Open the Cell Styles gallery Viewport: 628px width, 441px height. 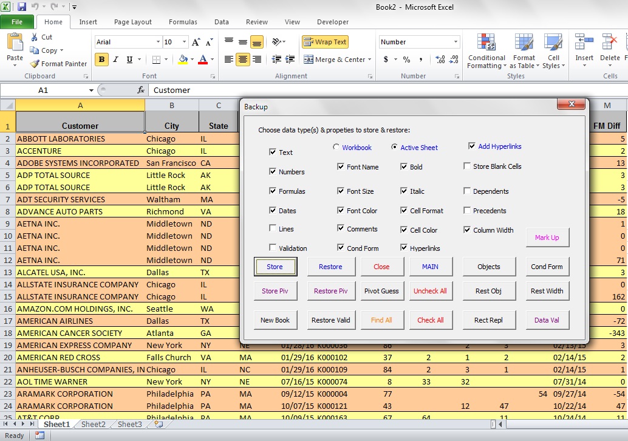point(553,51)
